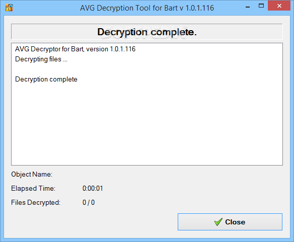Click the Files Decrypted label

36,202
